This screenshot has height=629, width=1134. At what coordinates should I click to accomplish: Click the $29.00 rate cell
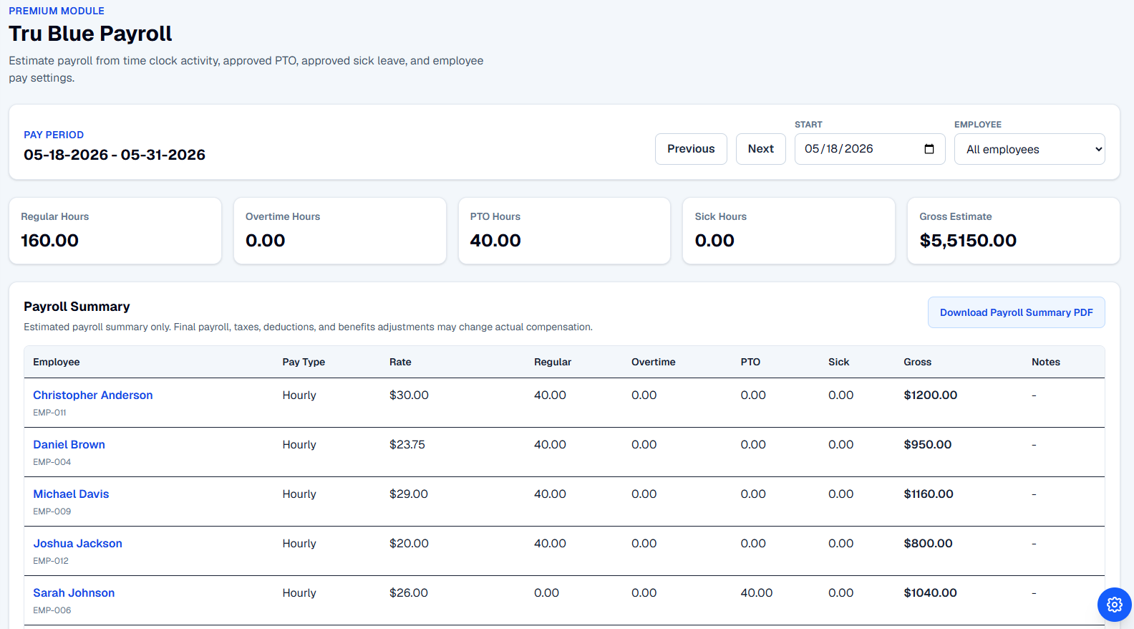(409, 494)
